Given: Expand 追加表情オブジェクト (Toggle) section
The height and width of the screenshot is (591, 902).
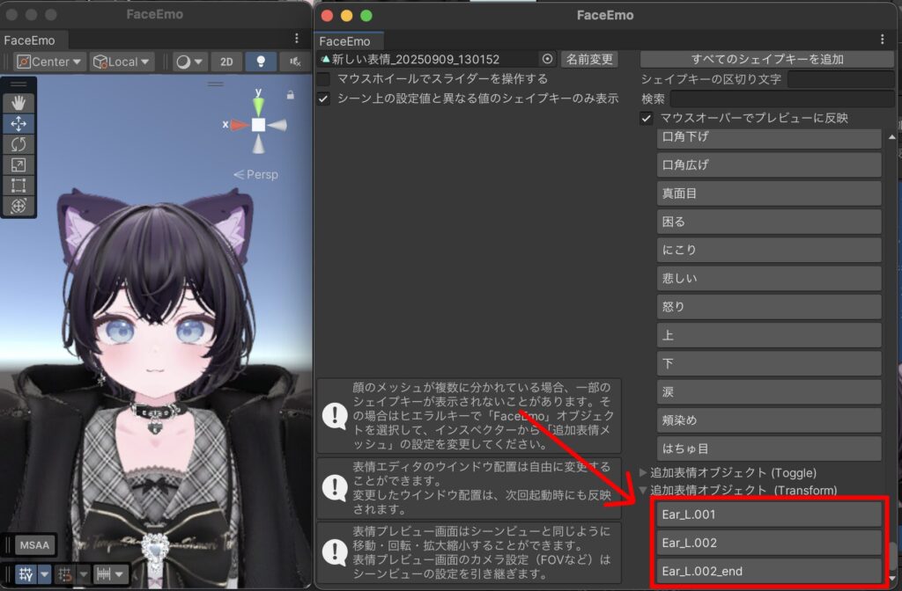Looking at the screenshot, I should click(x=644, y=472).
